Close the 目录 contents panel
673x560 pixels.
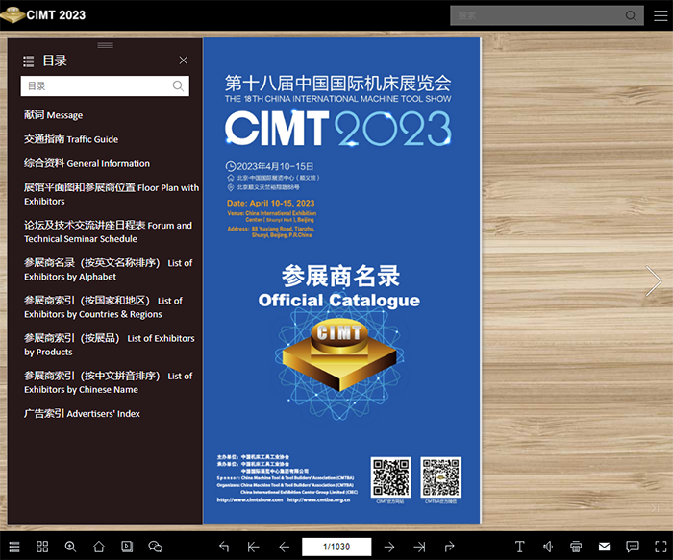pos(184,61)
